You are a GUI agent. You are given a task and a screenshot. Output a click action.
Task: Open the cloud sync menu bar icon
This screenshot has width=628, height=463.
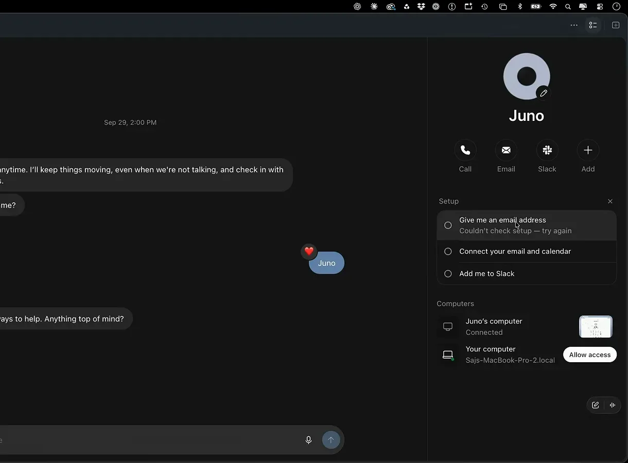(x=391, y=7)
